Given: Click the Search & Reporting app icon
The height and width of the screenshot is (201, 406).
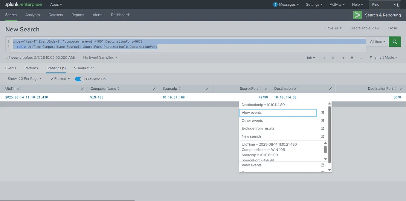Looking at the screenshot, I should (x=358, y=15).
